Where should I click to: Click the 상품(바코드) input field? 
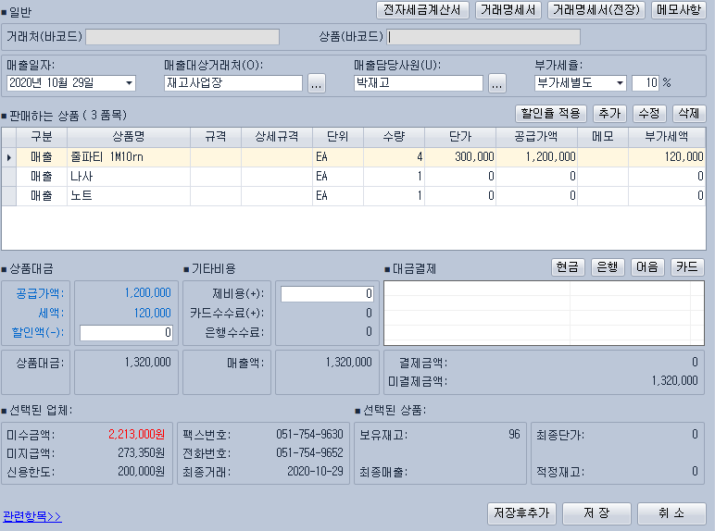[483, 37]
